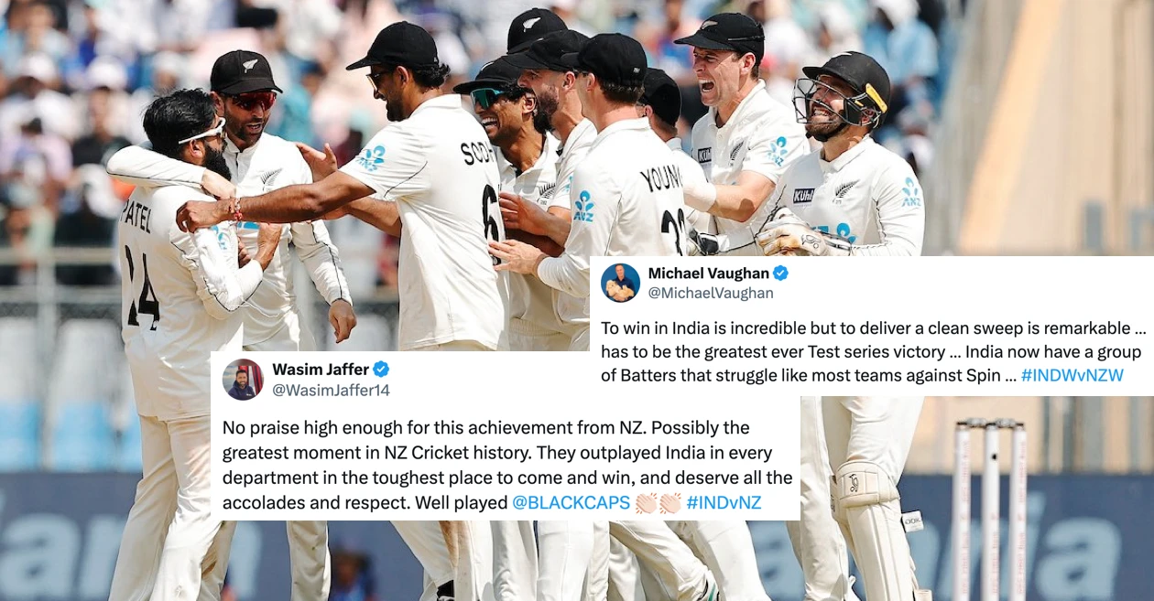The width and height of the screenshot is (1154, 601).
Task: Open the @BLACKCAPS mention
Action: (571, 503)
